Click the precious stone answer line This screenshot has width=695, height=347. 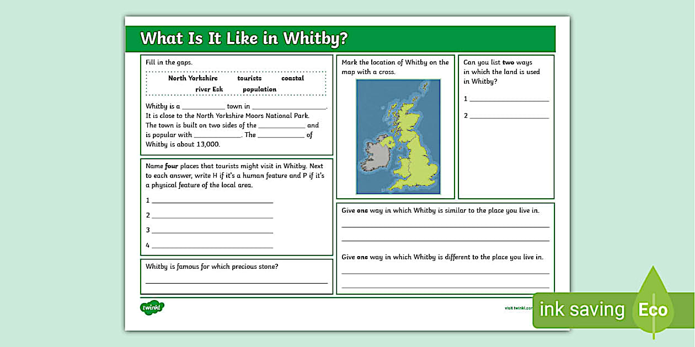pos(237,281)
